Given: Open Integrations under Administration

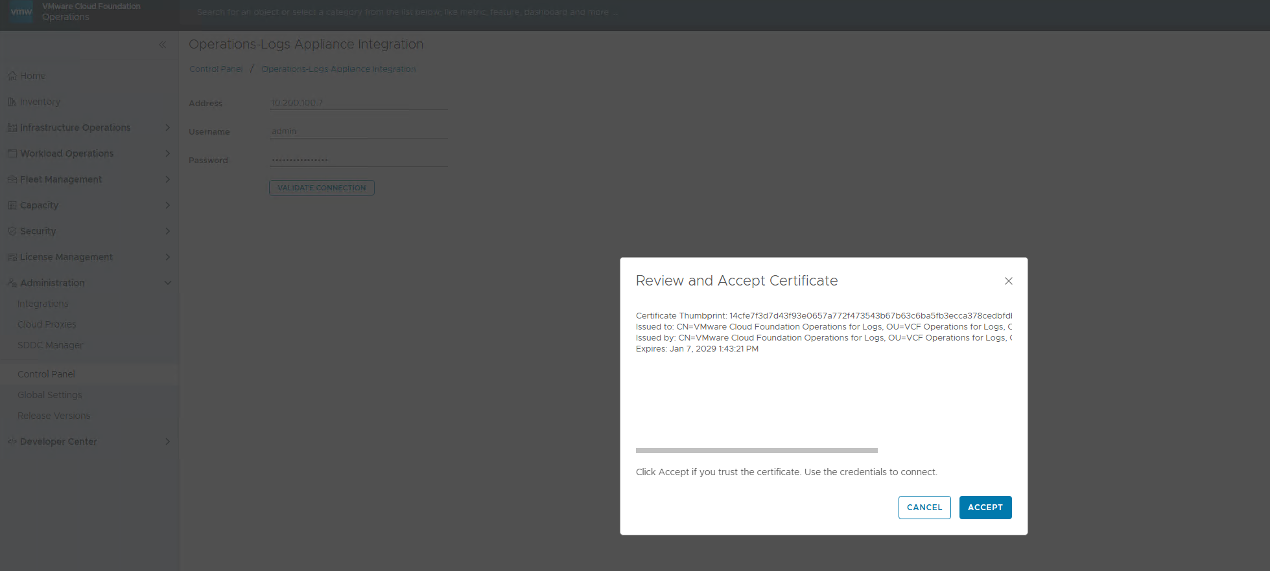Looking at the screenshot, I should pos(43,304).
